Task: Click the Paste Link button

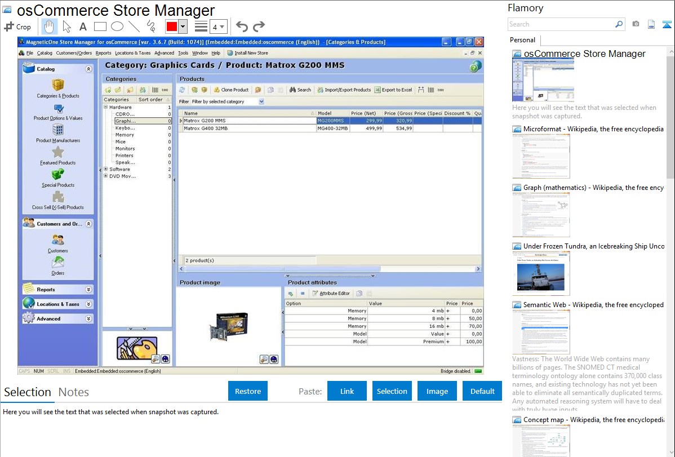Action: coord(347,391)
